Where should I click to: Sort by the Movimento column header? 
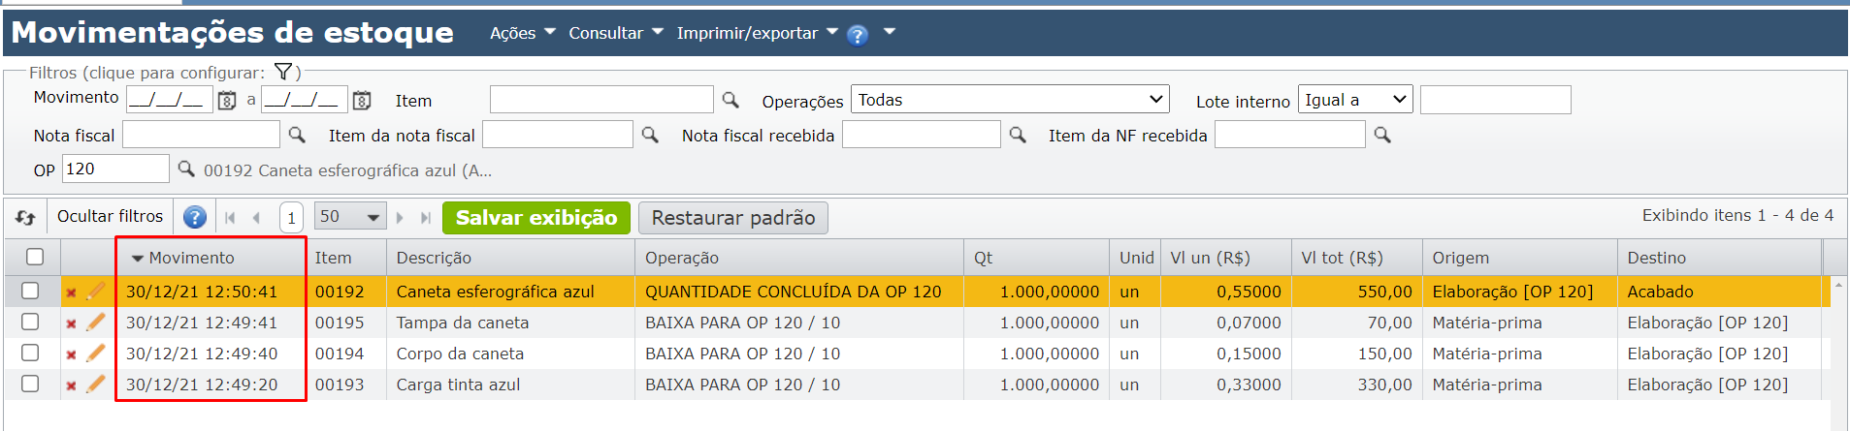click(x=191, y=258)
